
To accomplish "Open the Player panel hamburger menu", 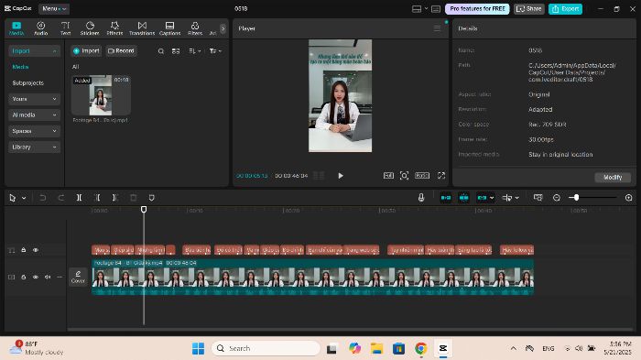I will click(437, 28).
